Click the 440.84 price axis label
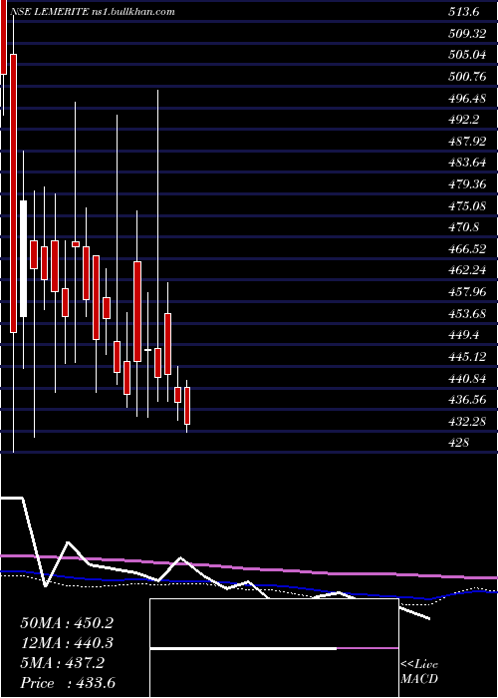This screenshot has height=698, width=498. (467, 378)
